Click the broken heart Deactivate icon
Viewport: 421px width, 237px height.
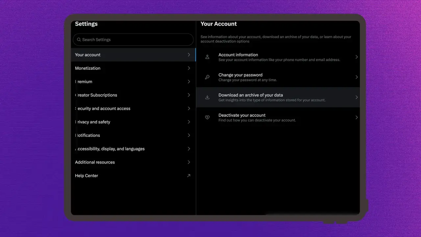[x=207, y=118]
